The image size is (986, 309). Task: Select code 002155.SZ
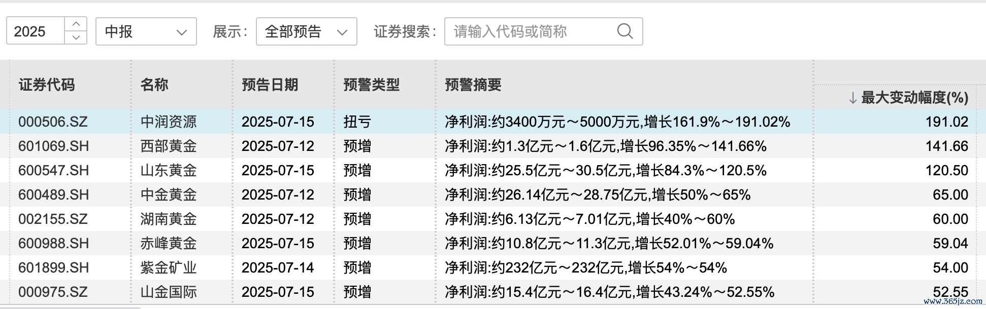53,219
